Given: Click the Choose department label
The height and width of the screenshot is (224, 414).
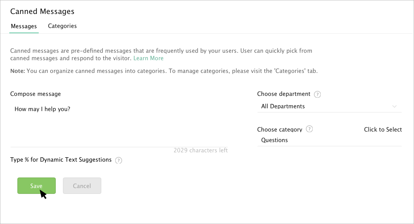Looking at the screenshot, I should pos(284,94).
